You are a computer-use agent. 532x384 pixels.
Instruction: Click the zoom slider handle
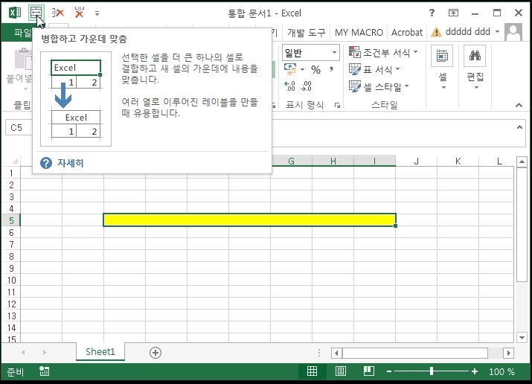click(432, 371)
